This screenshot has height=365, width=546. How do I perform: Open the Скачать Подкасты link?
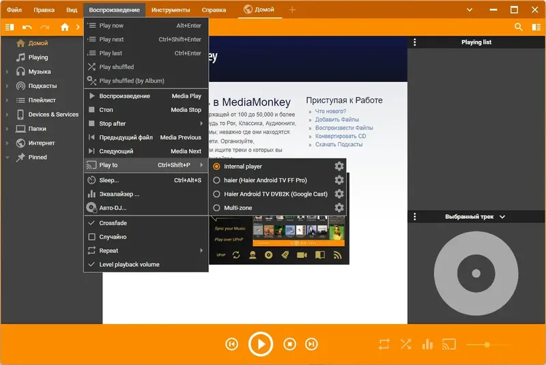click(339, 145)
